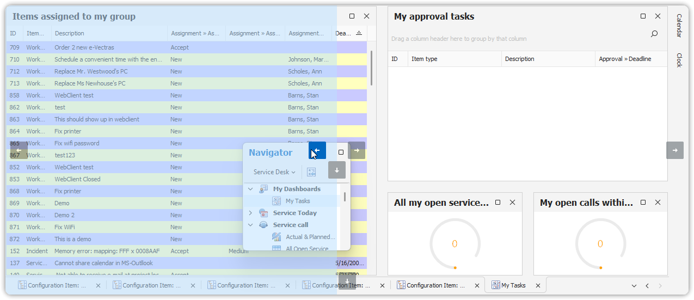694x300 pixels.
Task: Close the My Tasks tab
Action: (x=538, y=285)
